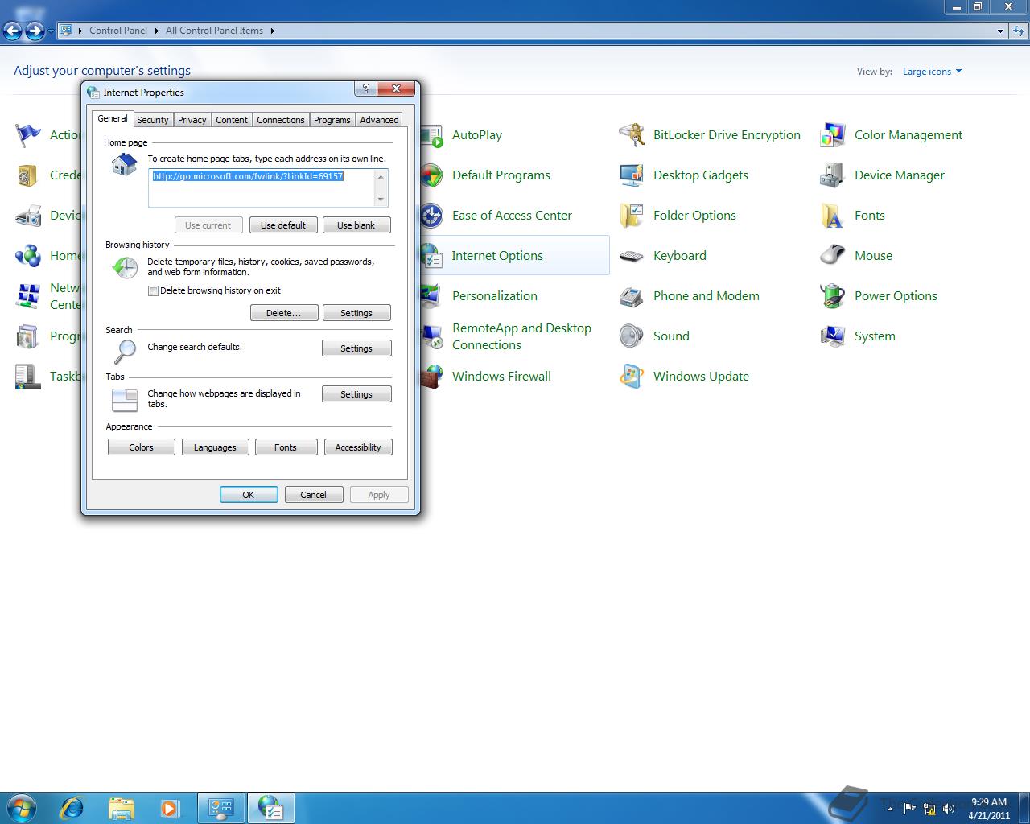Viewport: 1030px width, 824px height.
Task: Click the home page URL text field
Action: tap(262, 187)
